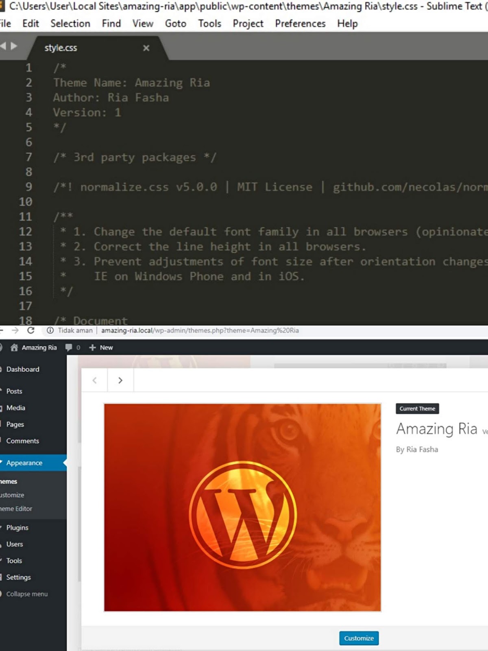Open Amazing Ria site home icon link
The height and width of the screenshot is (651, 488).
(x=34, y=347)
